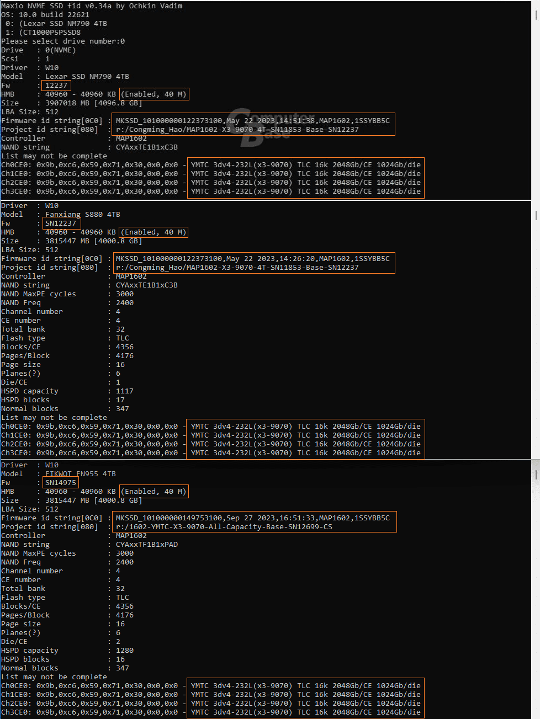
Task: Click the scrollbar thumb of the Fanxiang S880 terminal
Action: tap(536, 215)
